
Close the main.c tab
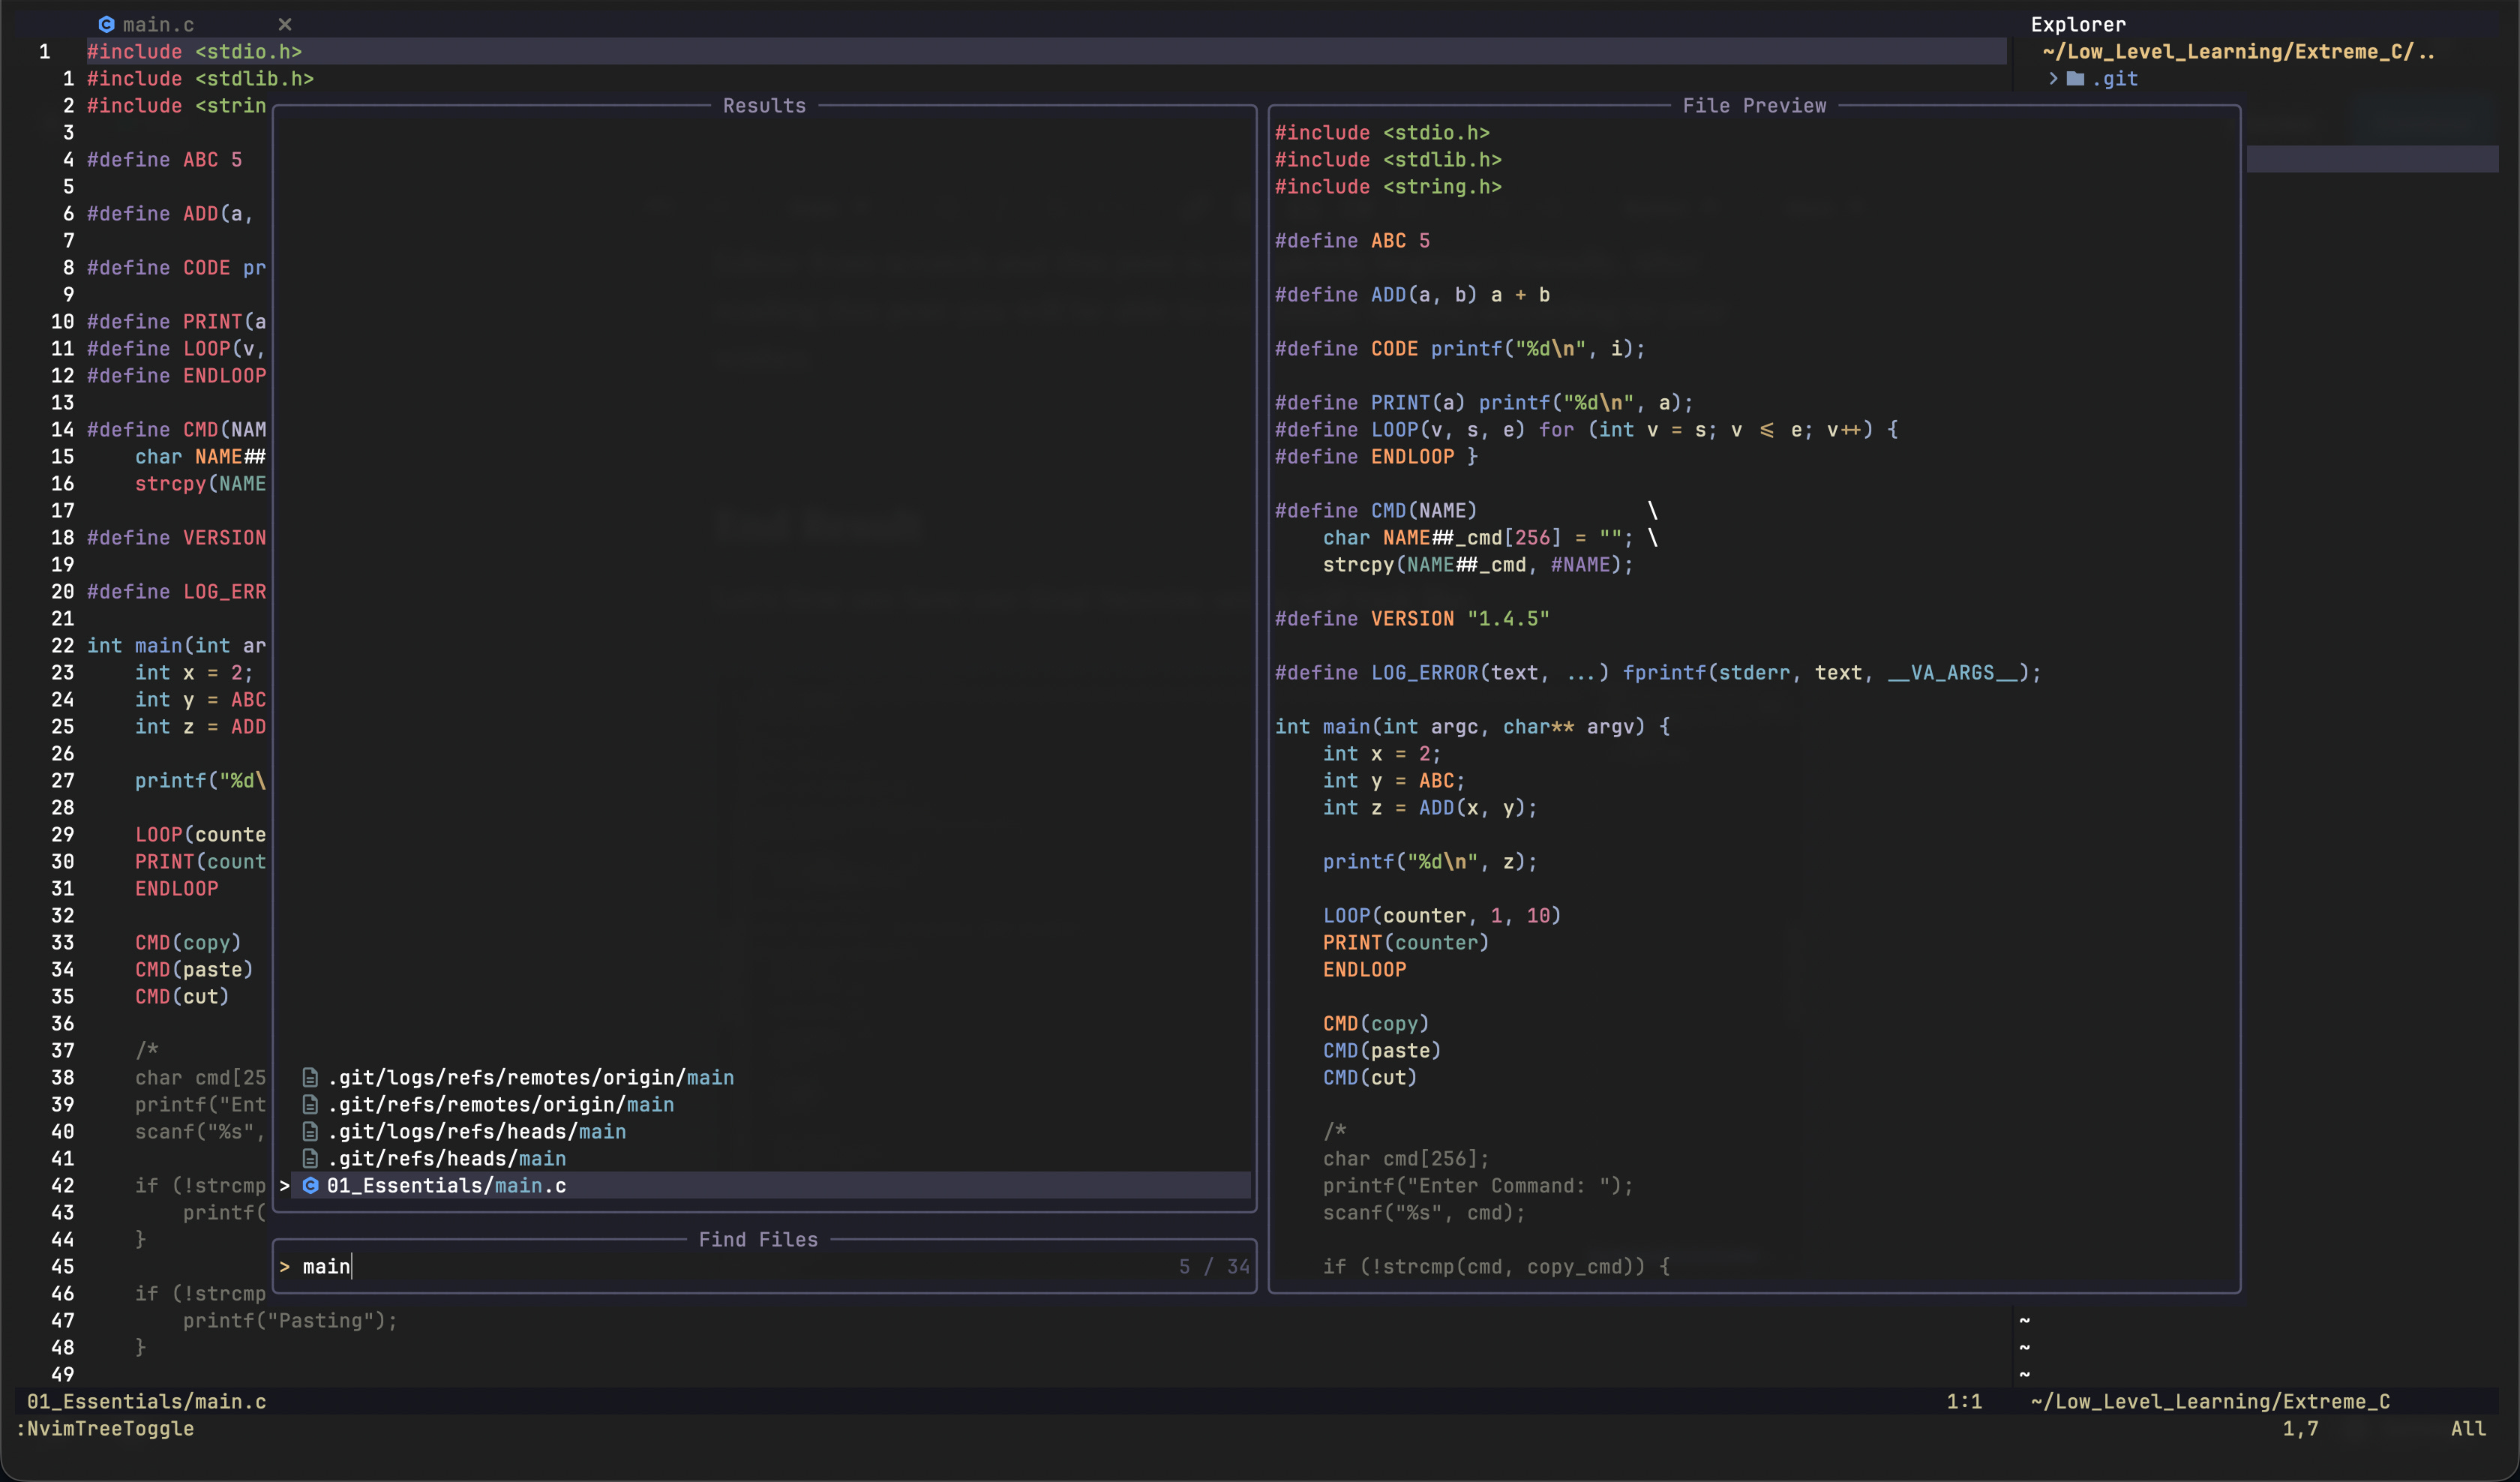285,24
